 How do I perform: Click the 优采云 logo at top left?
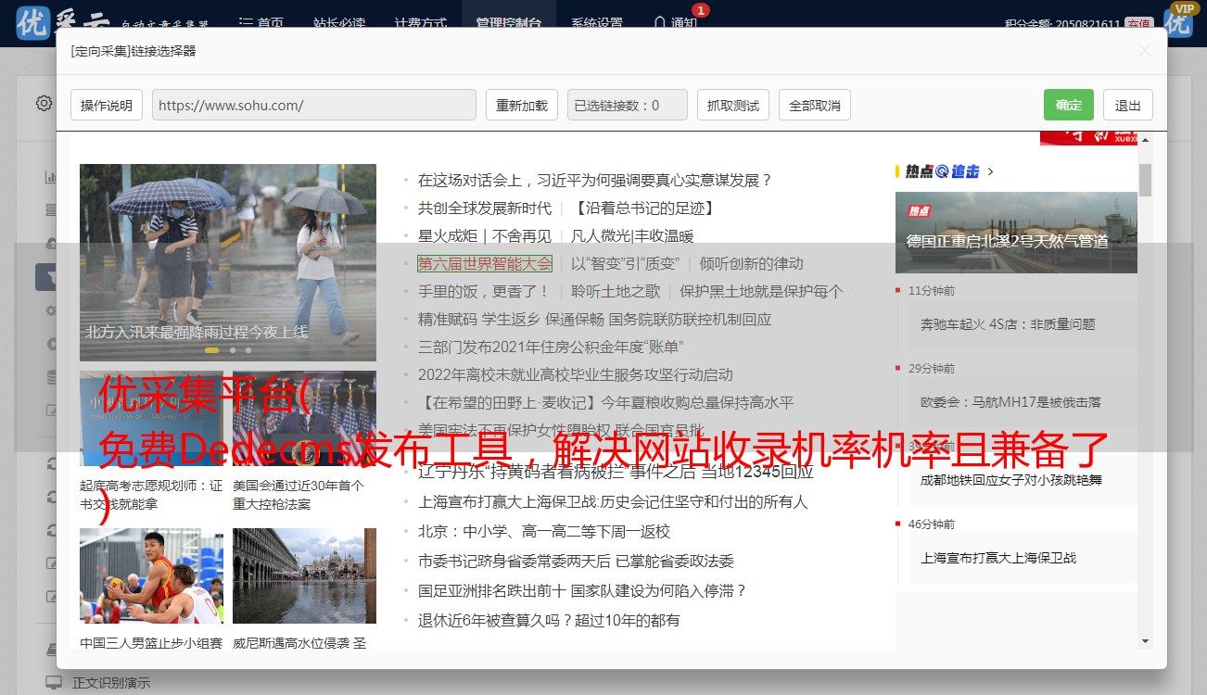56,22
